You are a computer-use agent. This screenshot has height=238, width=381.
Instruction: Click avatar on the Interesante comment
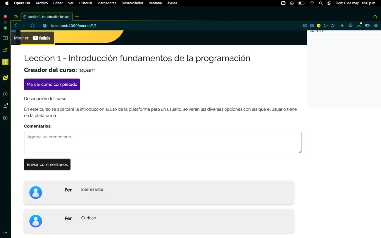(36, 192)
